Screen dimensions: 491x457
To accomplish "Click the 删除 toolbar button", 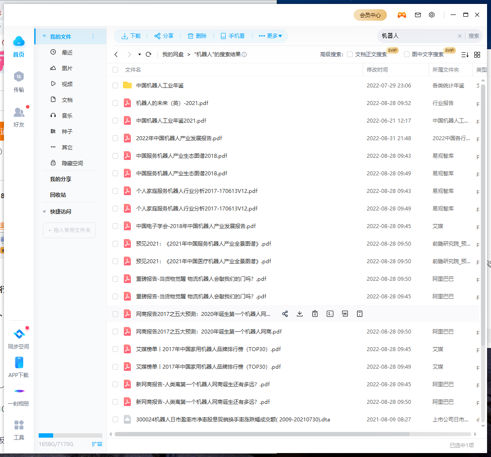I will (197, 36).
